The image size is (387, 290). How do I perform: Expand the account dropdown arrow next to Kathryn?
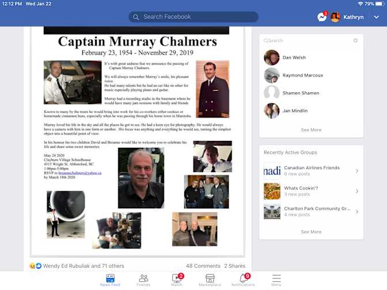point(376,17)
